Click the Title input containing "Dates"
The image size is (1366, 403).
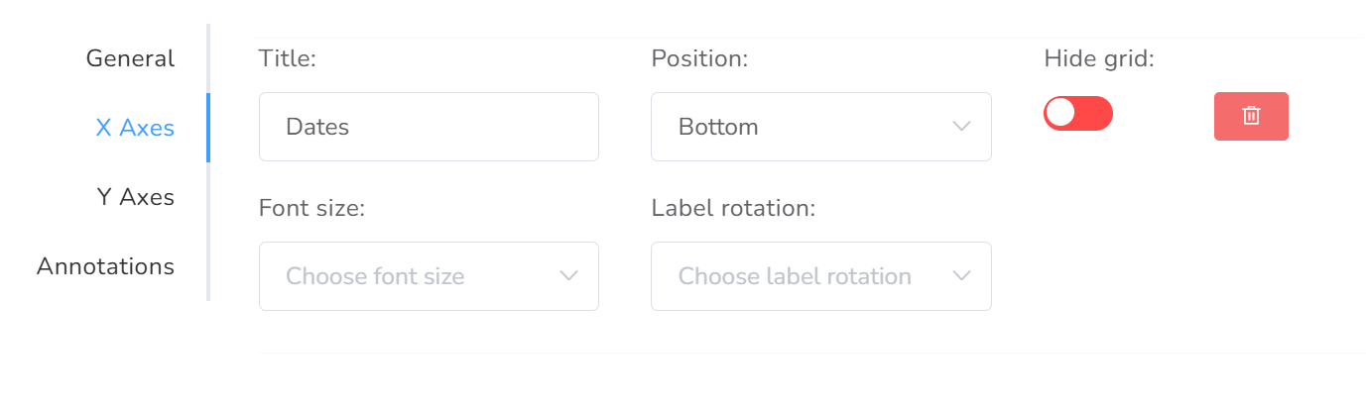(428, 127)
